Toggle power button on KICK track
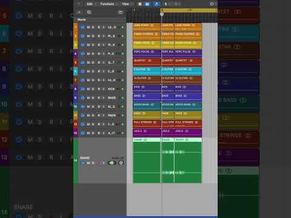 click(x=82, y=89)
